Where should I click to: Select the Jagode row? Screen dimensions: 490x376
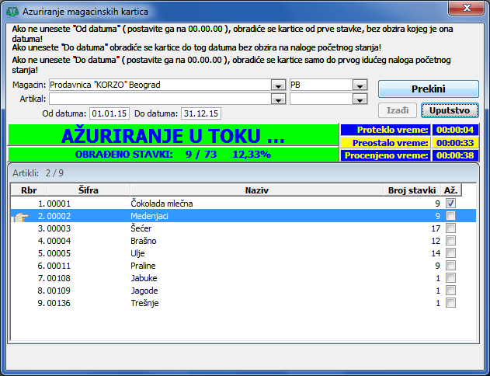point(243,291)
